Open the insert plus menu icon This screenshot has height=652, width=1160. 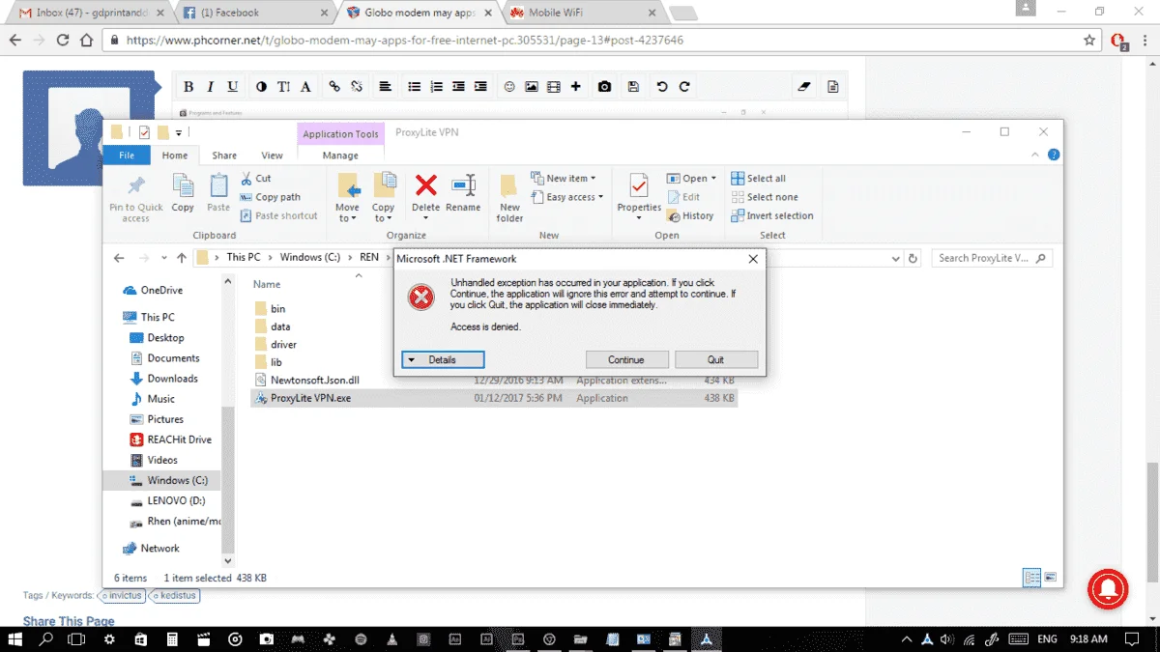point(576,86)
